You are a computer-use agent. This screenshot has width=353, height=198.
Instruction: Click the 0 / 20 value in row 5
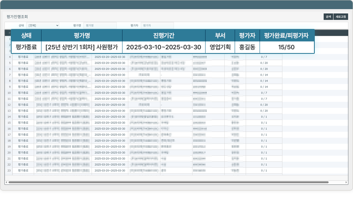[264, 63]
